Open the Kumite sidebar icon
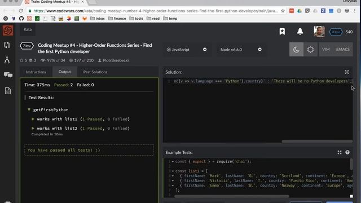 click(7, 60)
